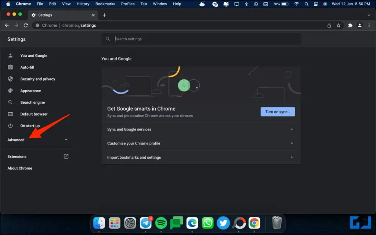Open the Bookmarks menu

[105, 4]
